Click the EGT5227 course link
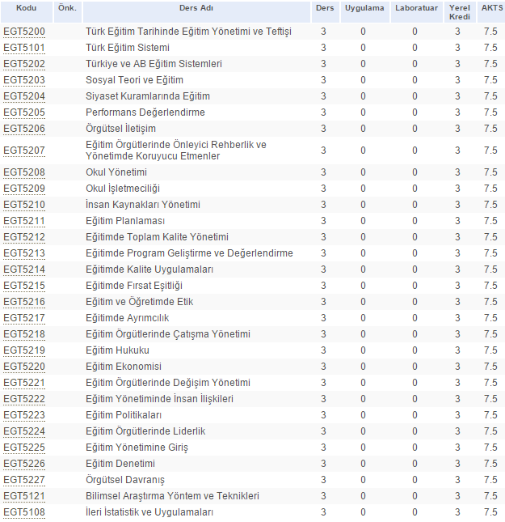Screen dimensions: 505x522 click(24, 480)
